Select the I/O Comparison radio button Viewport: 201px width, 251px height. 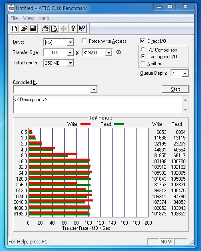143,50
